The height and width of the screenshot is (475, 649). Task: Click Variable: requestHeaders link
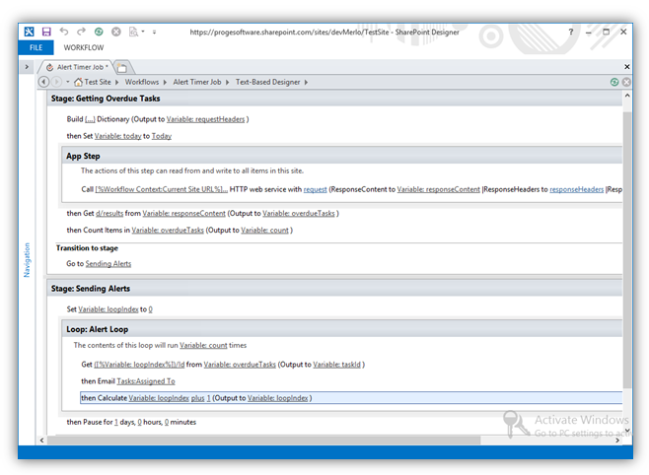click(206, 119)
